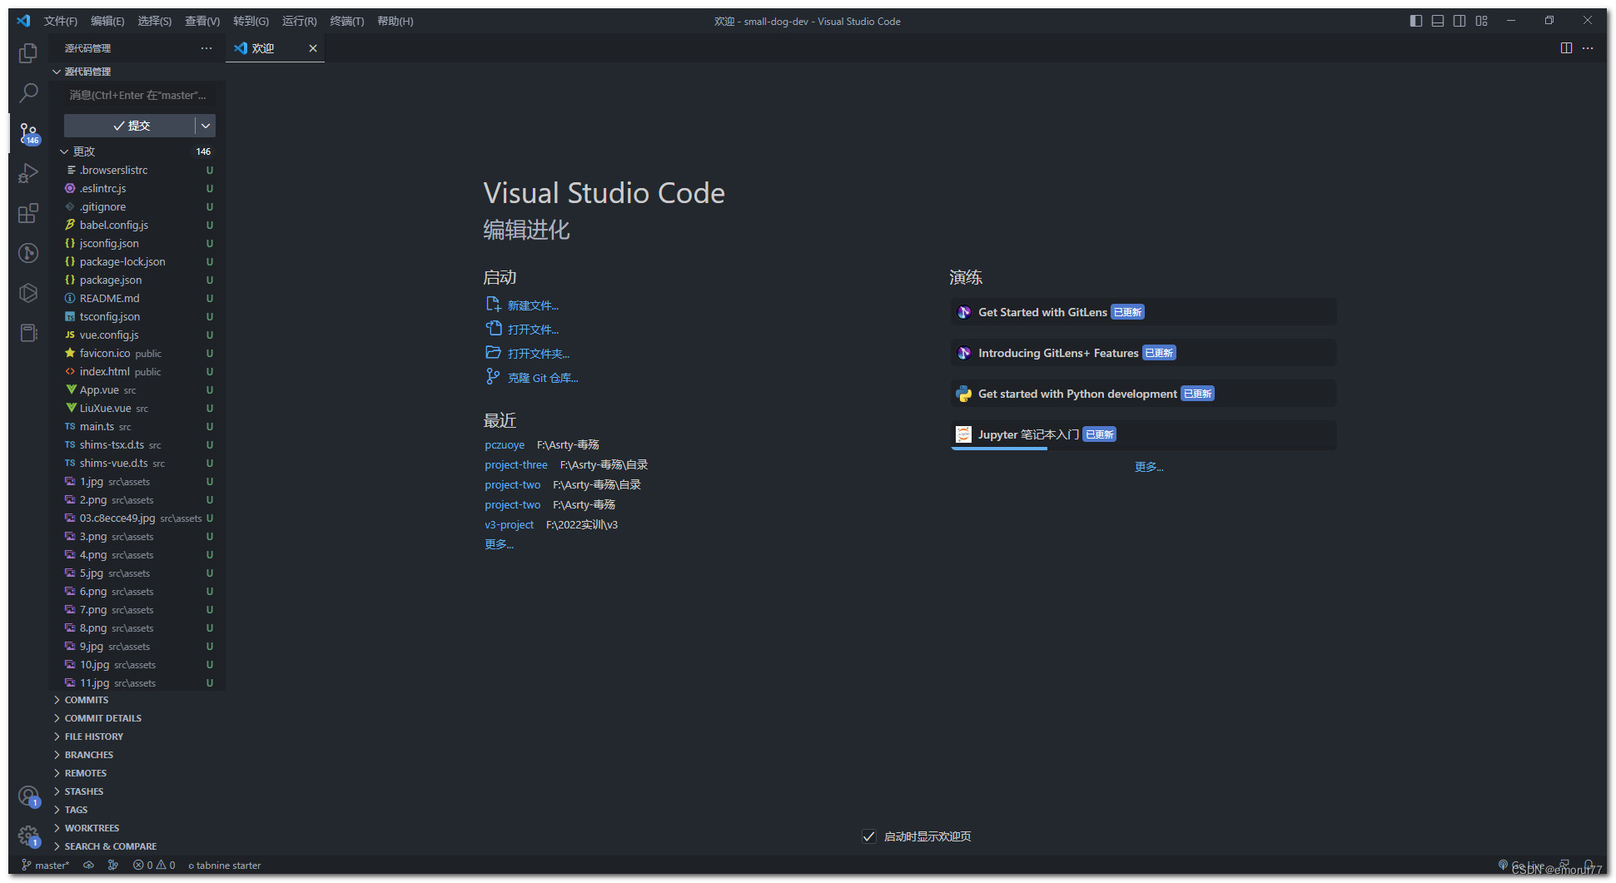Open the 帮助(H) menu
Viewport: 1616px width, 883px height.
coord(395,21)
